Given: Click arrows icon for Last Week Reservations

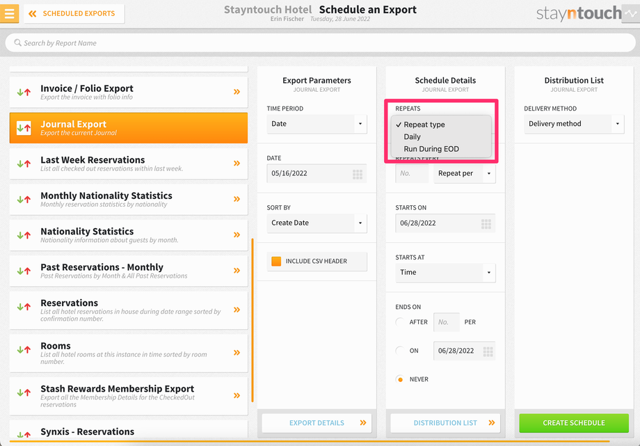Looking at the screenshot, I should point(24,164).
